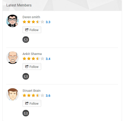This screenshot has height=121, width=123.
Task: Open Ankit Sharma's profile avatar
Action: [13, 58]
